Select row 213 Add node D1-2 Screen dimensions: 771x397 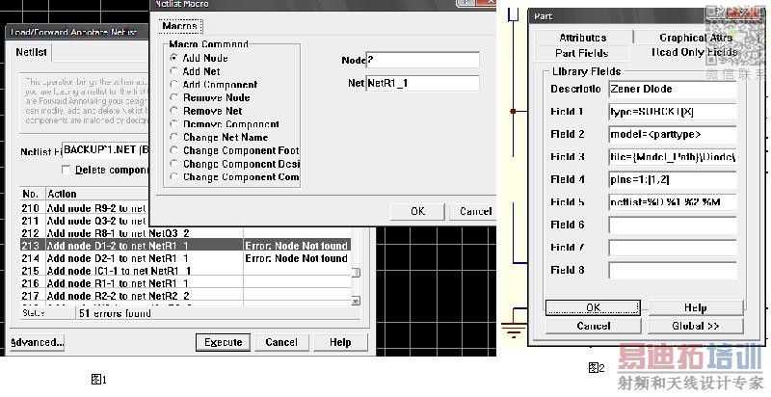coord(185,246)
